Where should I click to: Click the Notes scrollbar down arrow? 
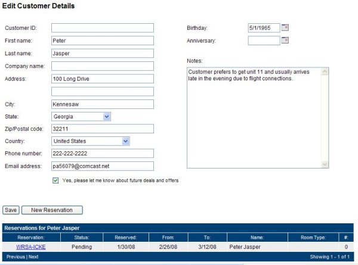pyautogui.click(x=325, y=164)
